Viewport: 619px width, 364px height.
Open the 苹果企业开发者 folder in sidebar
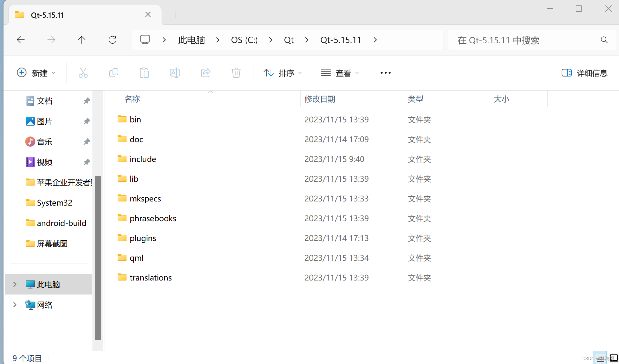click(x=59, y=182)
